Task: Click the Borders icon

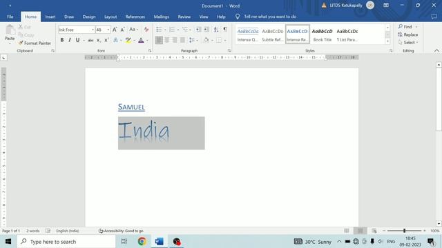Action: [219, 40]
